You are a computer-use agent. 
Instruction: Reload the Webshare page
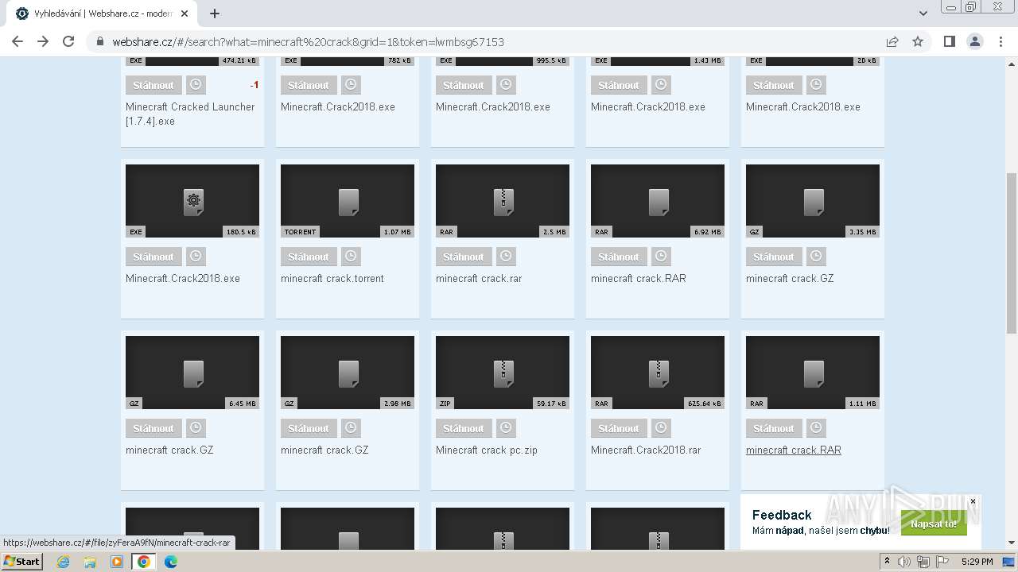point(68,41)
